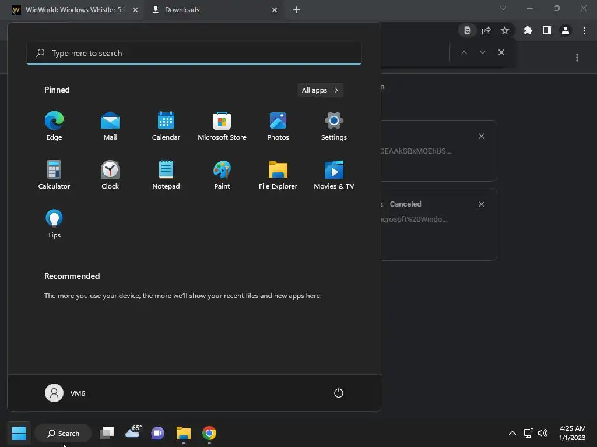Viewport: 597px width, 447px height.
Task: Remove the first download entry
Action: tap(482, 136)
